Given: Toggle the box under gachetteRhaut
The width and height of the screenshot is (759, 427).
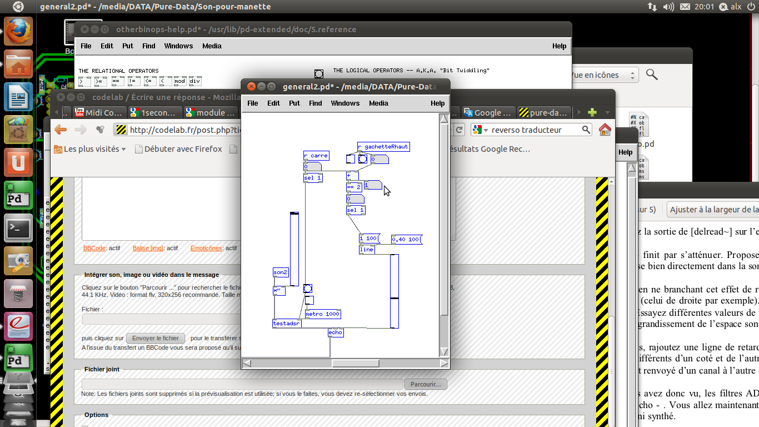Looking at the screenshot, I should (x=350, y=159).
